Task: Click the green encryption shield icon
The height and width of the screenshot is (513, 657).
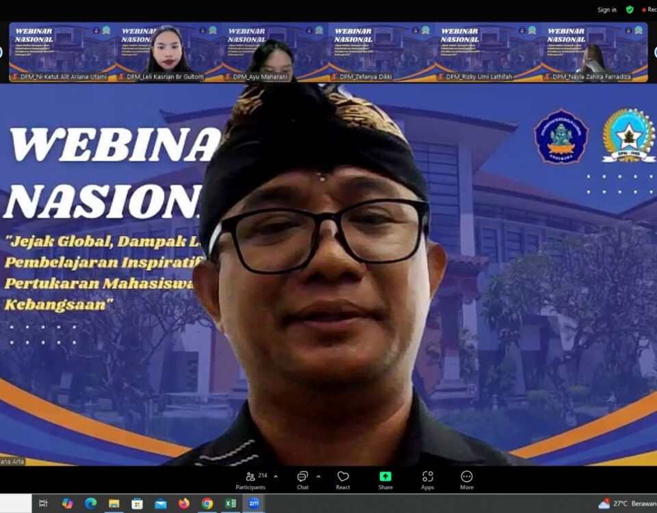Action: (x=630, y=10)
